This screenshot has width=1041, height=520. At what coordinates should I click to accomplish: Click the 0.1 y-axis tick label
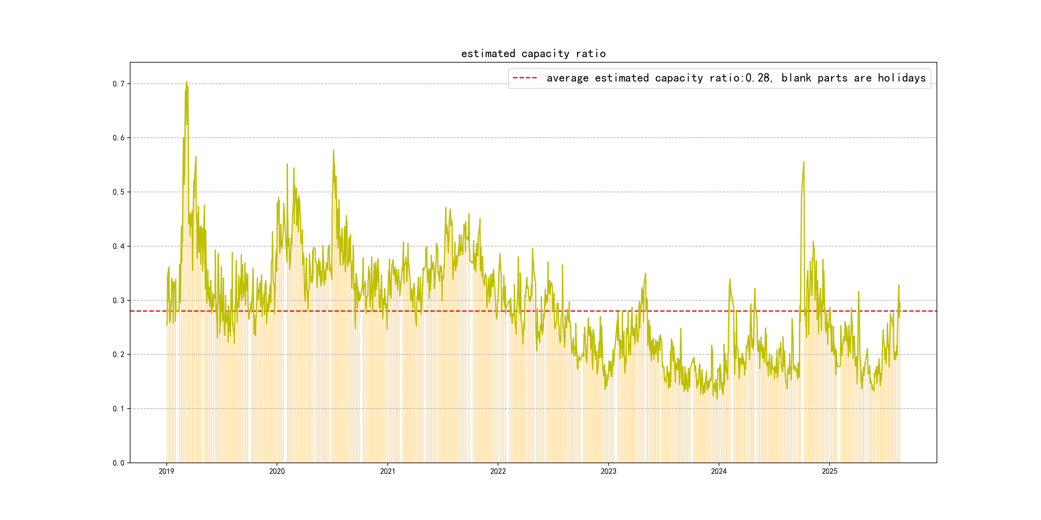(119, 409)
